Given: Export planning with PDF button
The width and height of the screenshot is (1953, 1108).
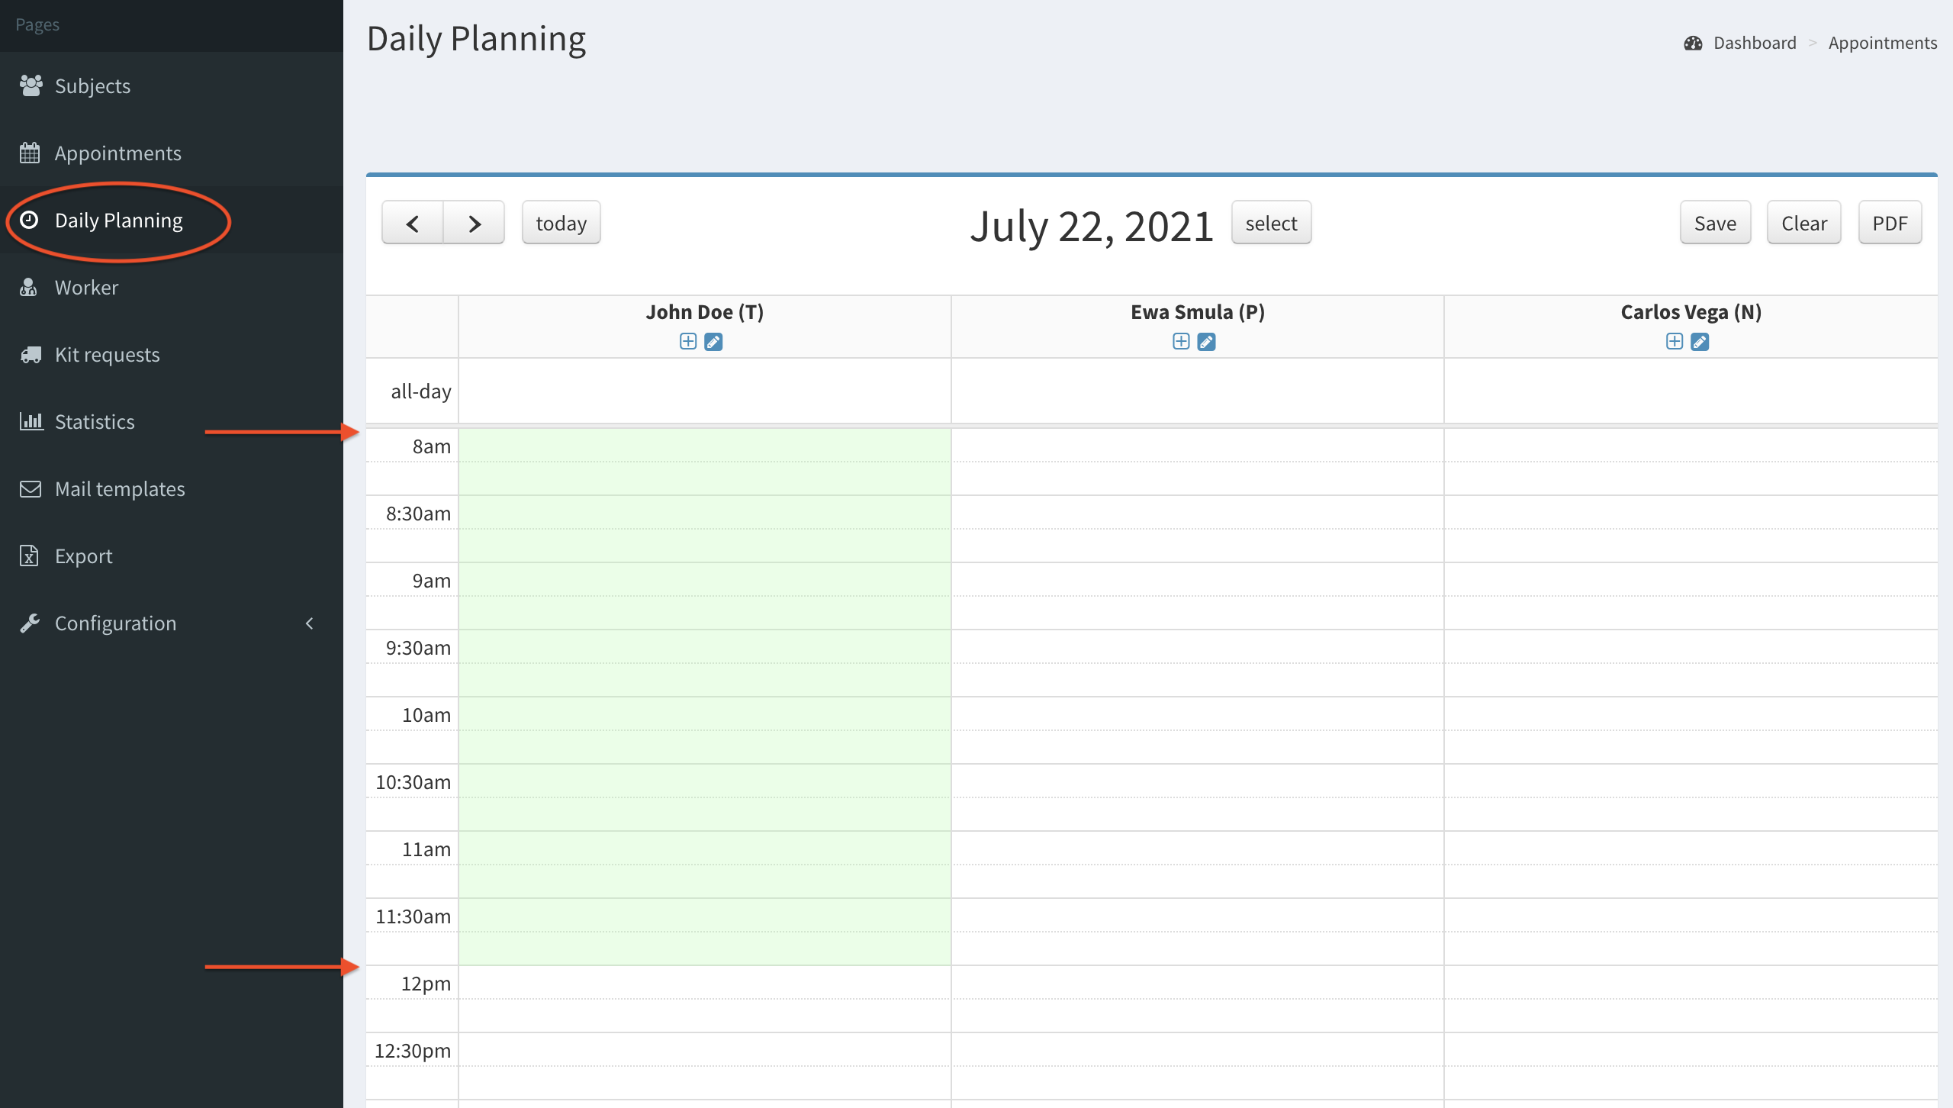Looking at the screenshot, I should (1890, 224).
